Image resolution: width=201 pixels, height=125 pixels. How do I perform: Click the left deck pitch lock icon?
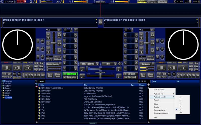pyautogui.click(x=59, y=35)
